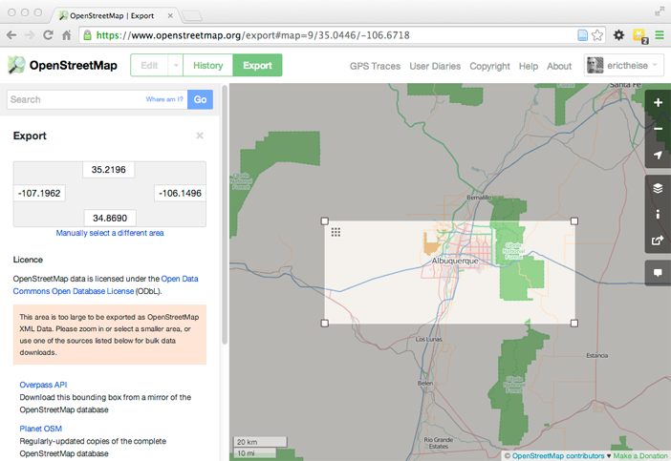Select the Export tab

click(x=258, y=65)
